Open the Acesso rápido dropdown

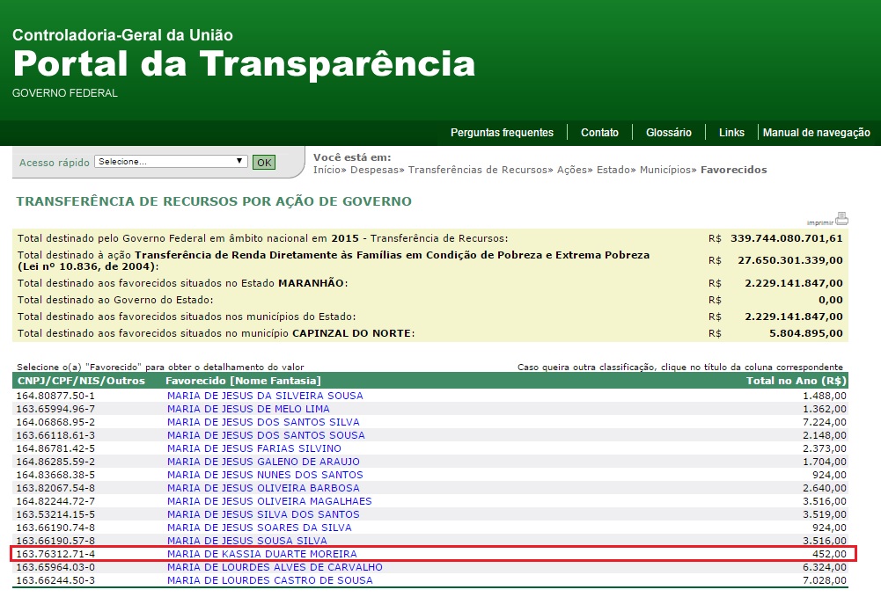pos(171,162)
